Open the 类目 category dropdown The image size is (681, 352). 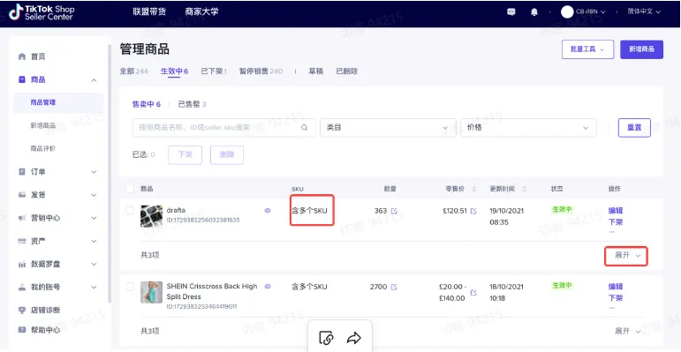click(388, 128)
